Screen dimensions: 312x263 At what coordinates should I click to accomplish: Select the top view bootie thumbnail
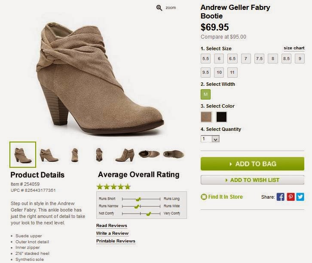[x=149, y=154]
